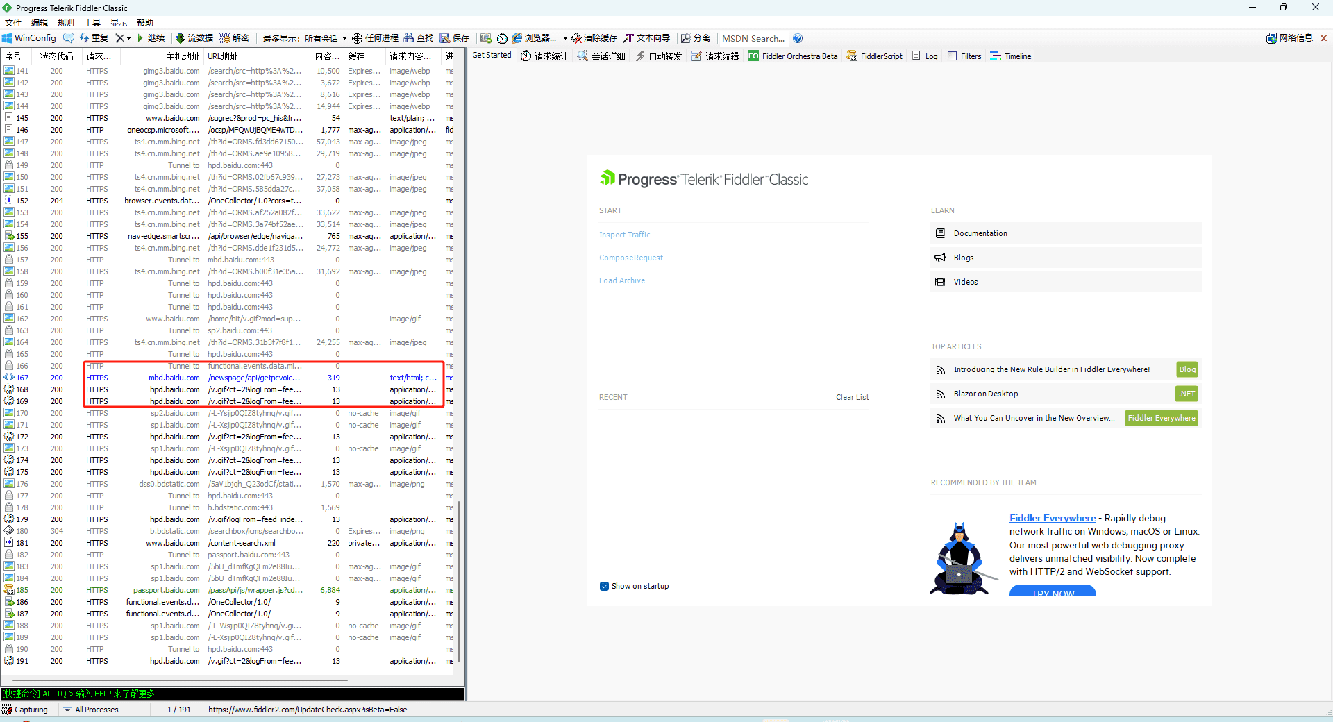This screenshot has width=1333, height=722.
Task: Click the Filters tab checkbox icon
Action: pyautogui.click(x=952, y=56)
